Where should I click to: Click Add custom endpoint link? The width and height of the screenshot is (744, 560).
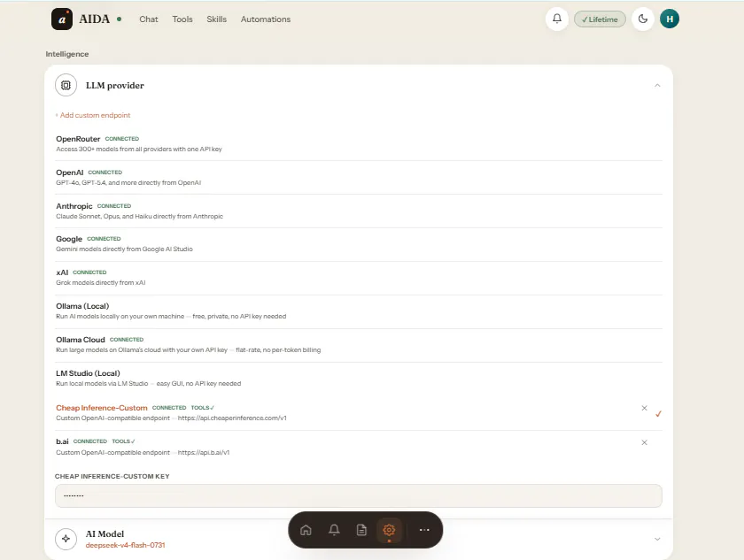click(95, 115)
